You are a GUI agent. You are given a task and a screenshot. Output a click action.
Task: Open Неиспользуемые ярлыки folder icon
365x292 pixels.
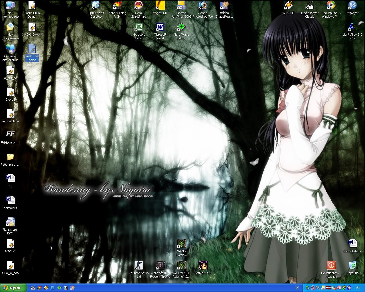pyautogui.click(x=331, y=270)
